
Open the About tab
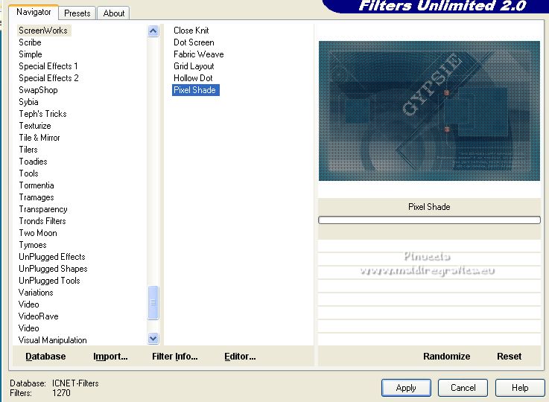click(114, 13)
